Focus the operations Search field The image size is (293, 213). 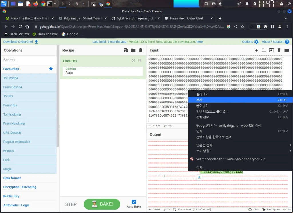point(29,60)
